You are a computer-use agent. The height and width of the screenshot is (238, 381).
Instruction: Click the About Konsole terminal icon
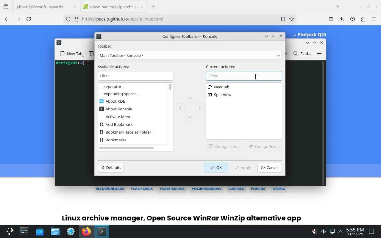point(102,109)
